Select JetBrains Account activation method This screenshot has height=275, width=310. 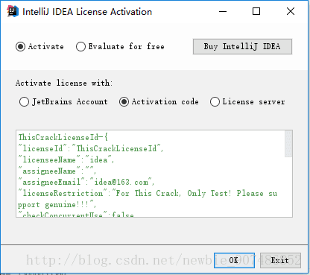point(24,102)
